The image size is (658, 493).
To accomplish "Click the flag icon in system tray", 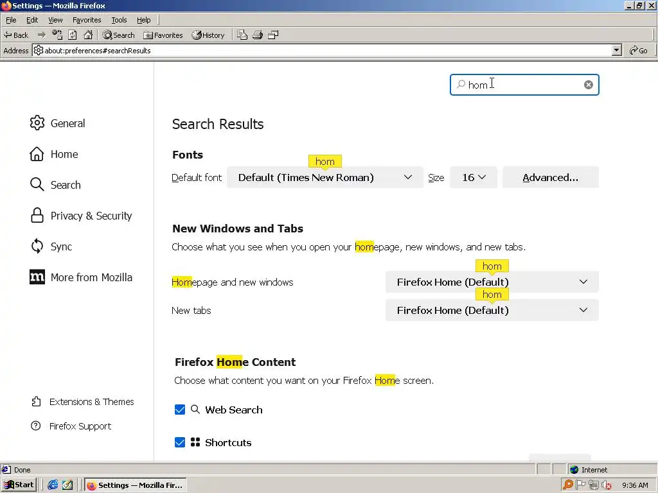I will (581, 485).
